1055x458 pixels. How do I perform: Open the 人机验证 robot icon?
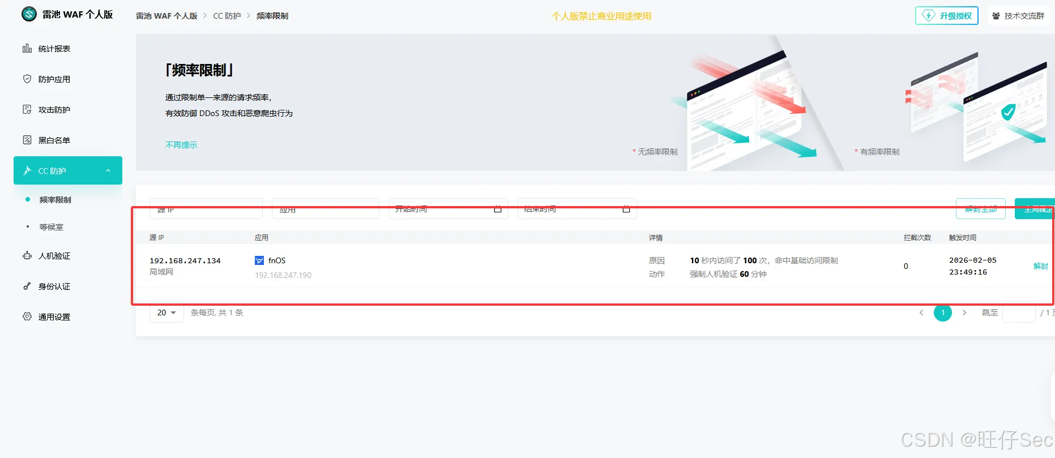click(27, 255)
